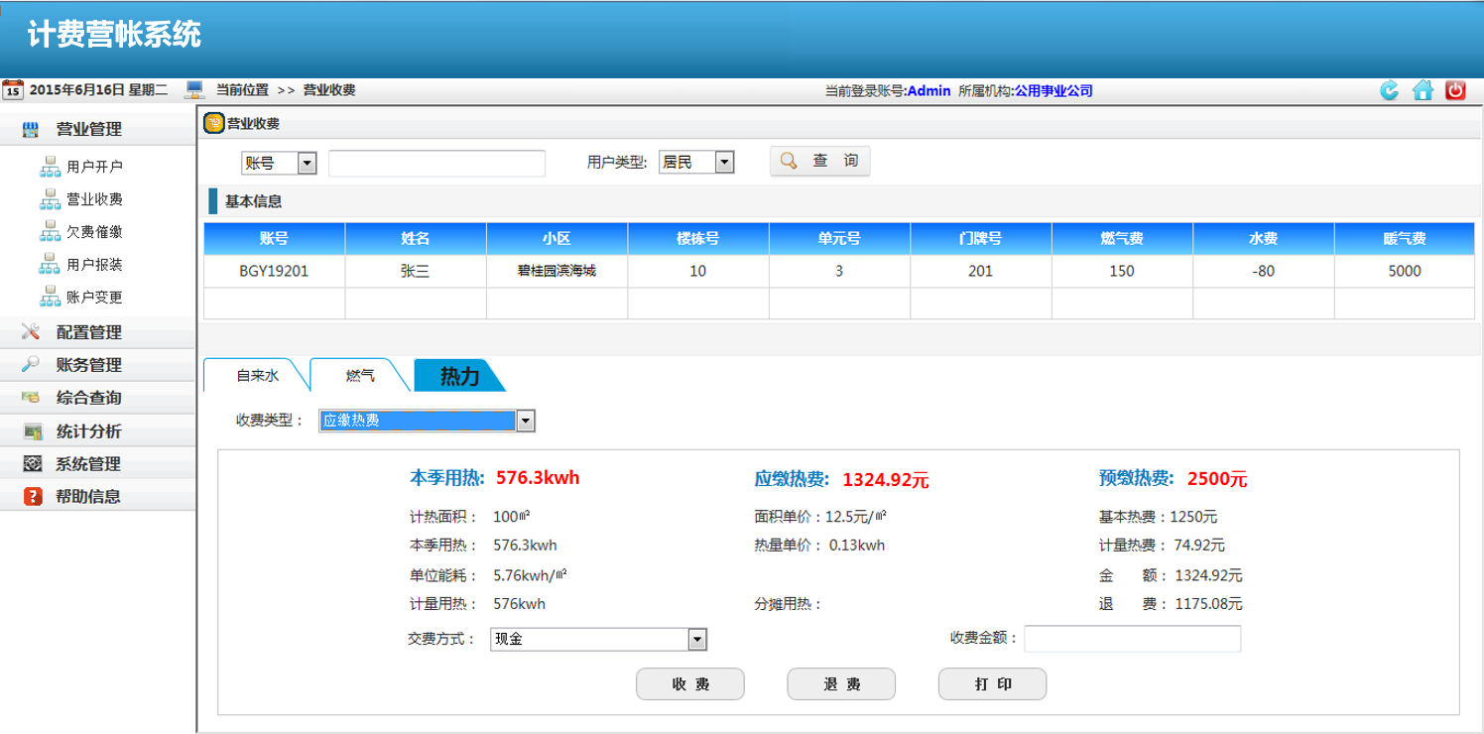Click the 欠费催缴 tree icon
The image size is (1484, 734).
51,232
